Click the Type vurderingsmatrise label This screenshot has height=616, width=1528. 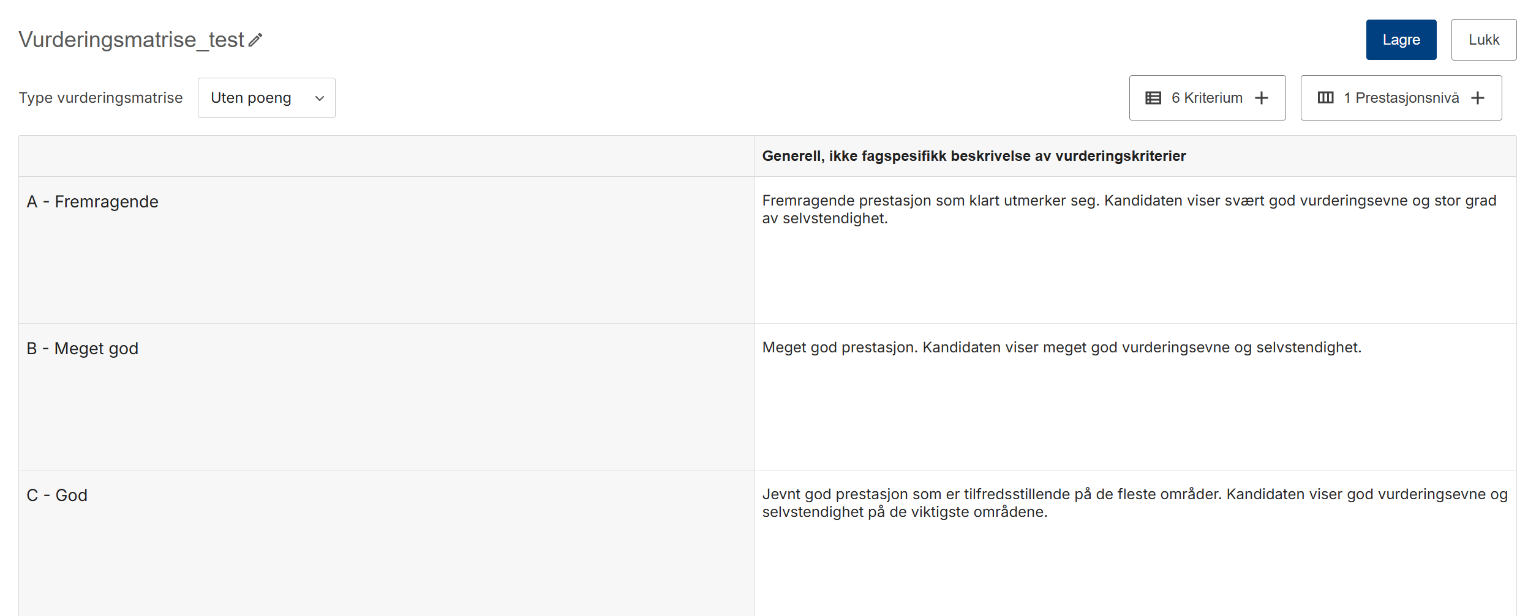[x=101, y=98]
